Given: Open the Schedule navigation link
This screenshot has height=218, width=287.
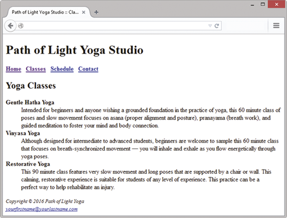Looking at the screenshot, I should click(x=62, y=69).
